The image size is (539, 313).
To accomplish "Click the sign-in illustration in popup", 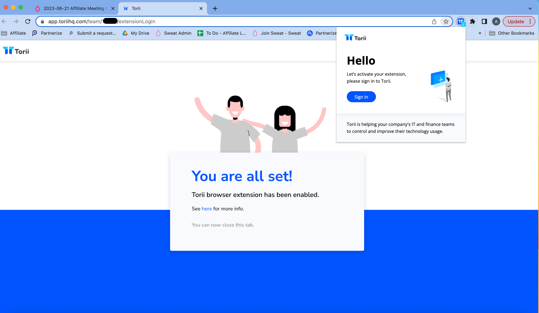I will point(442,86).
